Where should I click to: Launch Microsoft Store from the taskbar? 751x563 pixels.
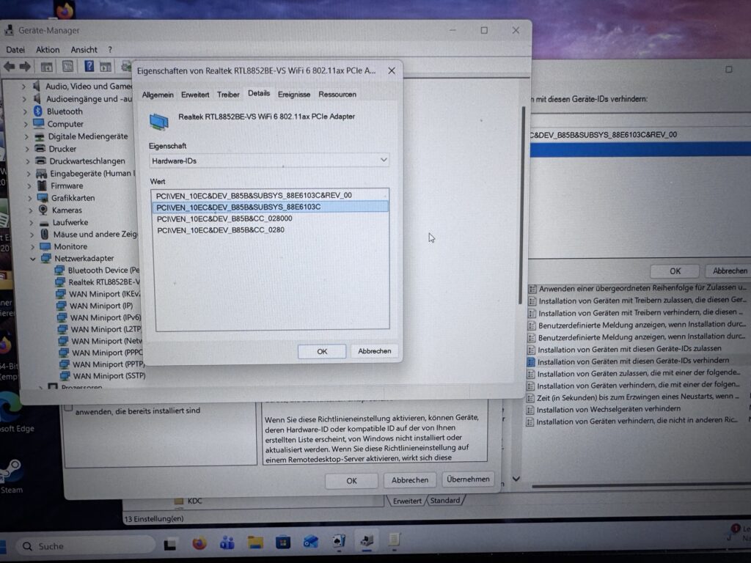click(x=283, y=542)
